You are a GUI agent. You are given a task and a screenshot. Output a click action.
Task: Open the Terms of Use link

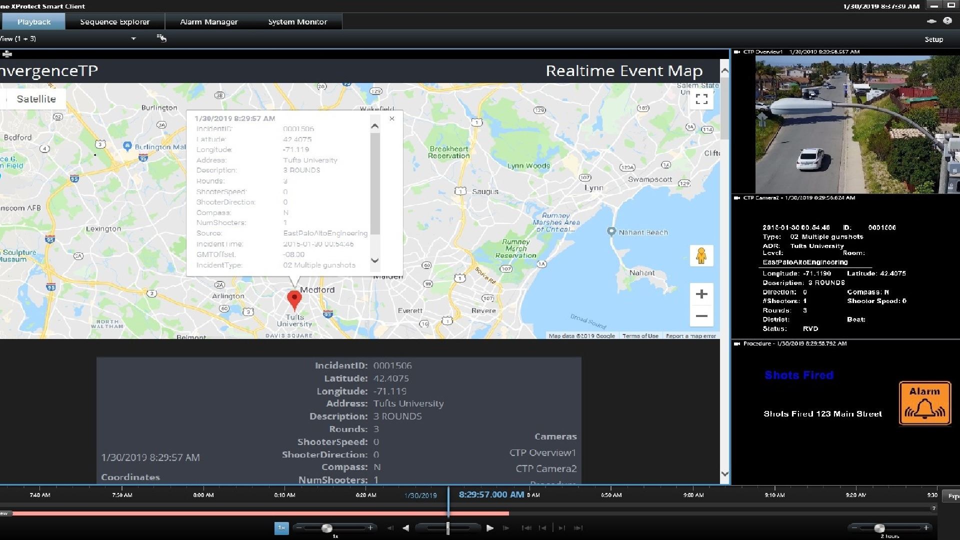(x=640, y=336)
